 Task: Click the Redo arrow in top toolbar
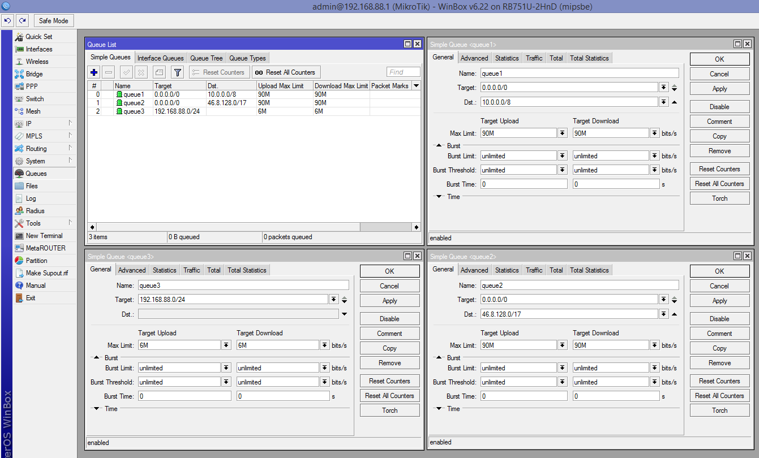click(x=22, y=21)
